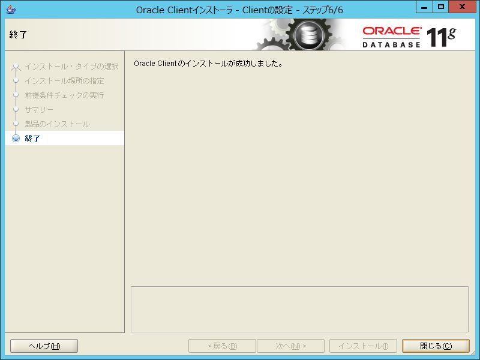480x360 pixels.
Task: Select the 製品のインストール step
Action: coord(57,124)
